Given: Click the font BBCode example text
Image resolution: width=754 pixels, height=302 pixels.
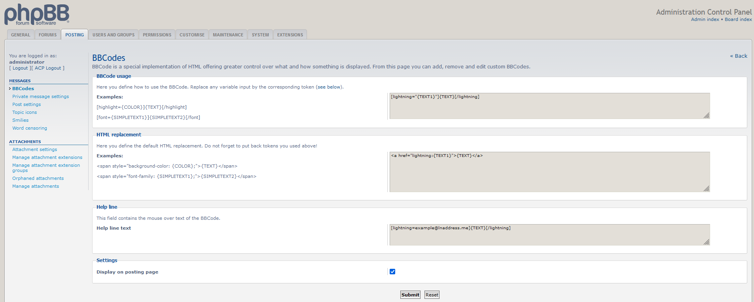Looking at the screenshot, I should [148, 117].
